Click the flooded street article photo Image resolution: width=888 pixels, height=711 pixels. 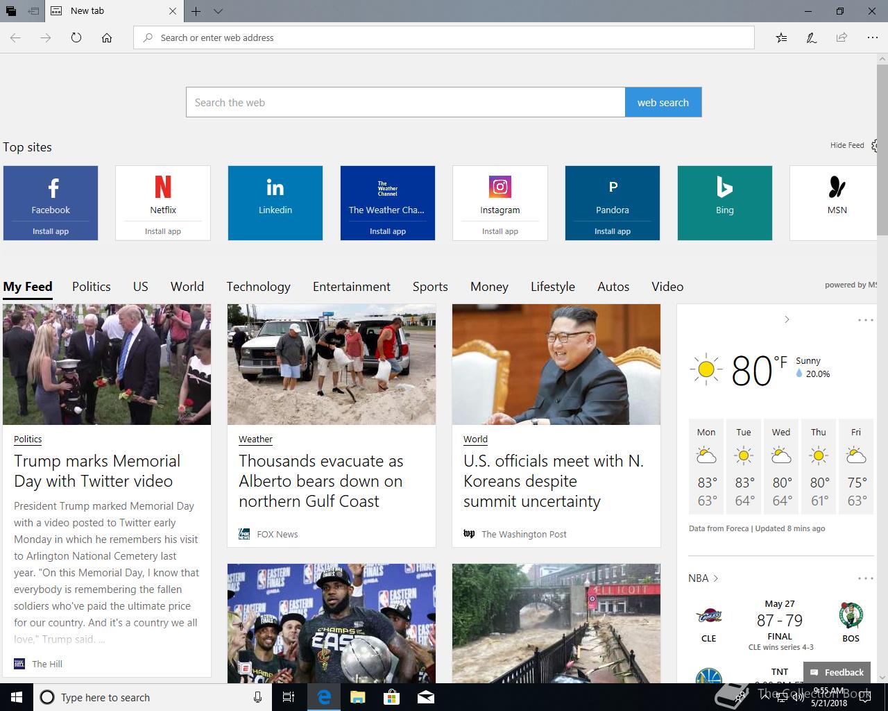(x=556, y=623)
